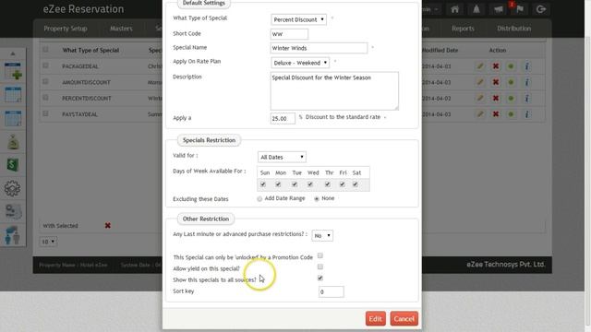
Task: Uncheck the Sun day checkbox
Action: pos(263,184)
